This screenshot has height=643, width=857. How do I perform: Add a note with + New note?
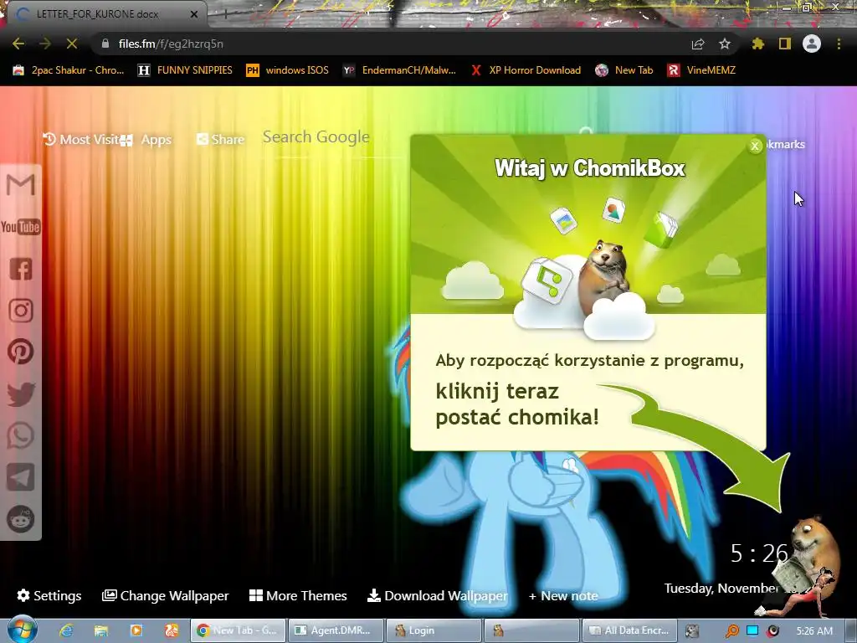(563, 596)
